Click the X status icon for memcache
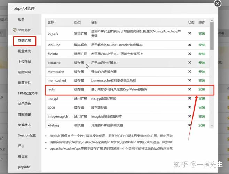 (190, 72)
